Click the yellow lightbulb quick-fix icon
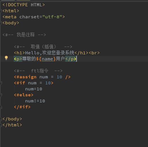The height and width of the screenshot is (147, 148). (6, 58)
